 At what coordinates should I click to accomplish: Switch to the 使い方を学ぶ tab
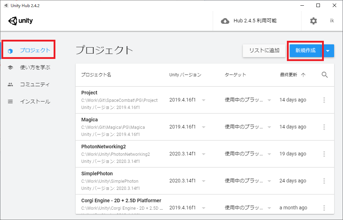pos(35,67)
